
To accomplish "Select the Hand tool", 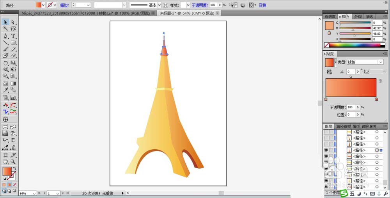I will point(5,162).
